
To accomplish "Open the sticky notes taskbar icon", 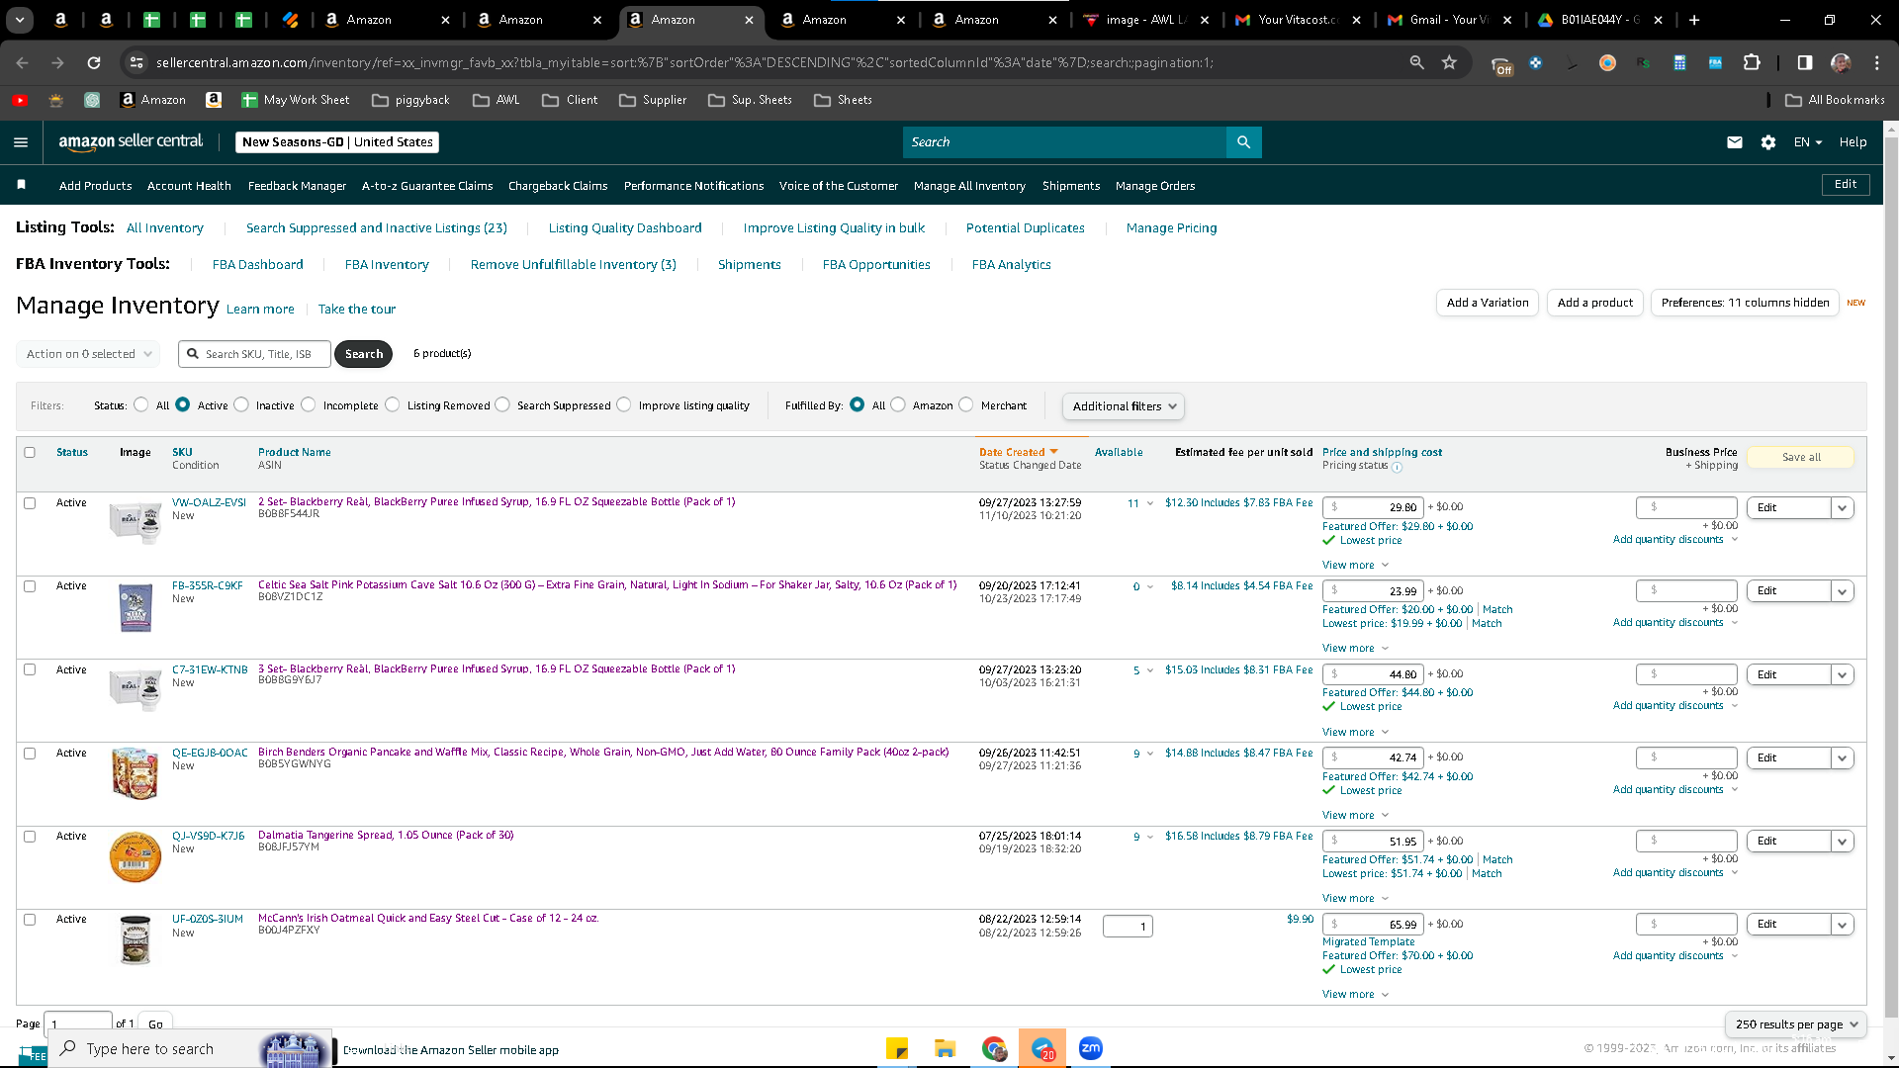I will click(x=897, y=1048).
